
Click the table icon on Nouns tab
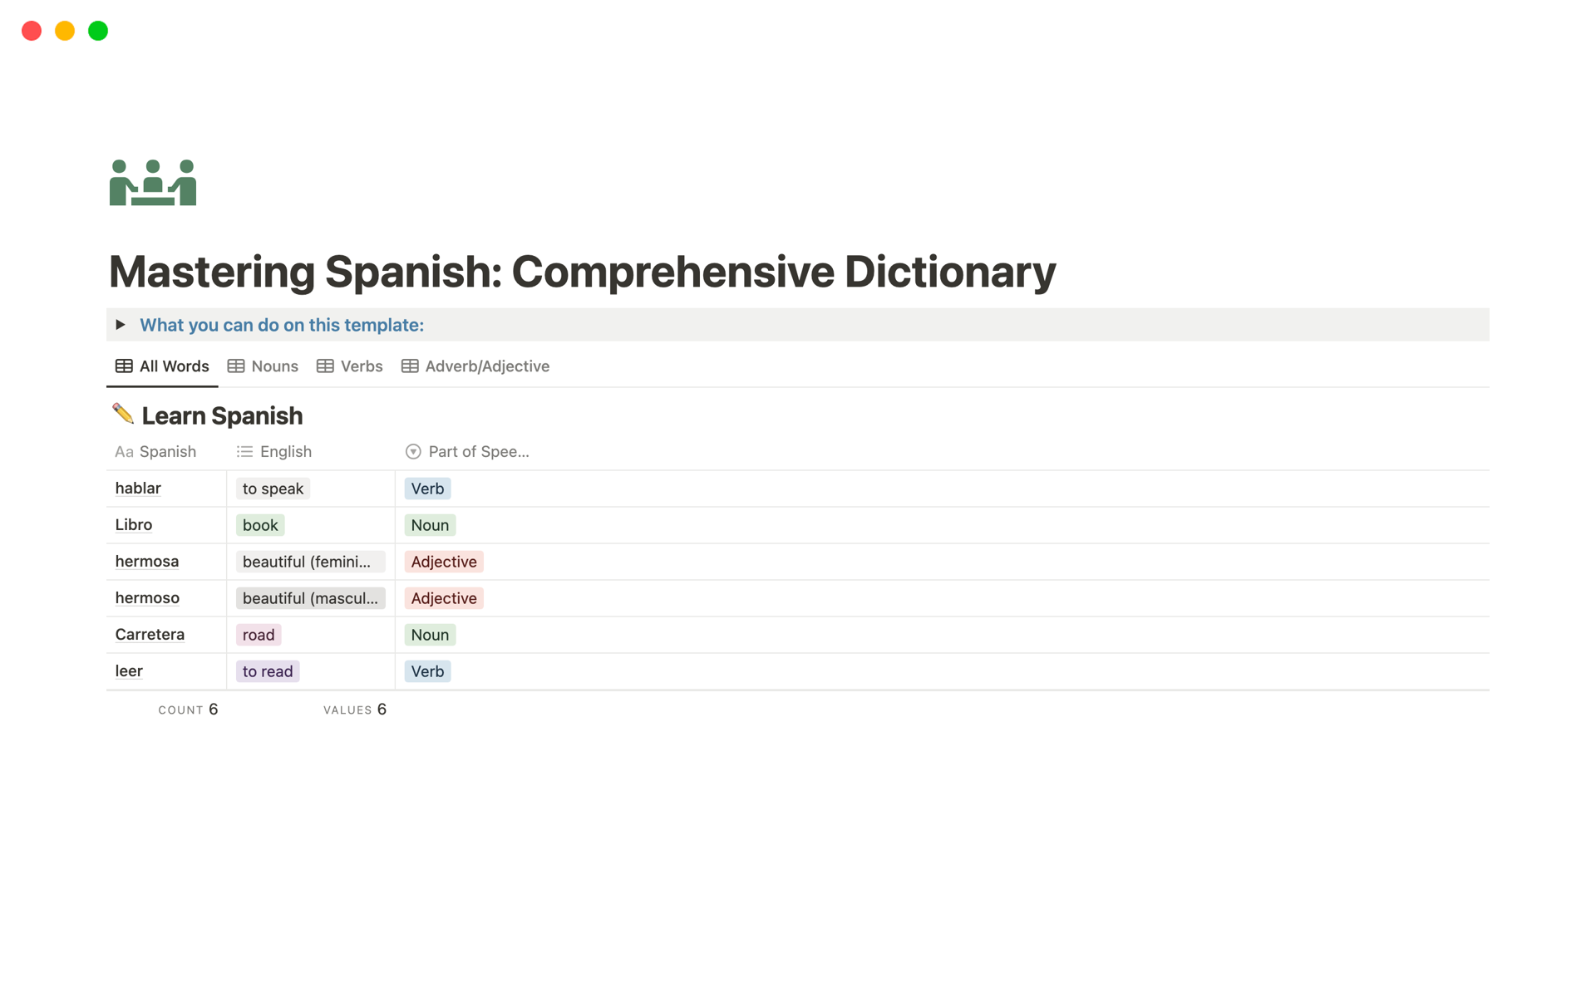point(236,366)
